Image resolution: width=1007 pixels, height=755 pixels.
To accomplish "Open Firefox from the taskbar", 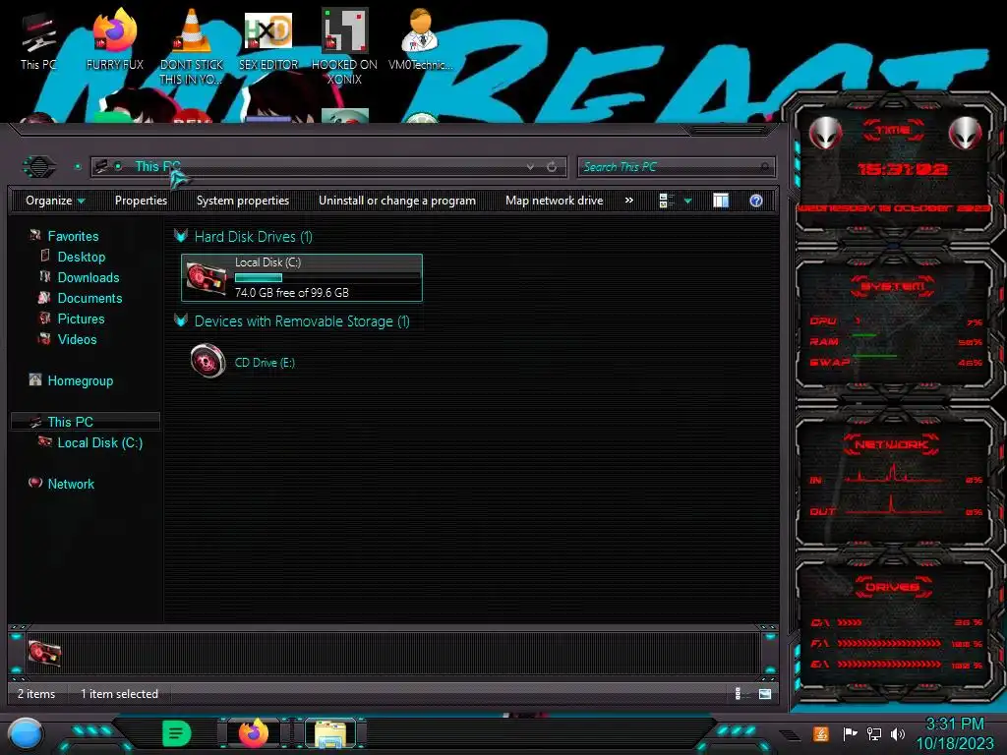I will tap(253, 733).
